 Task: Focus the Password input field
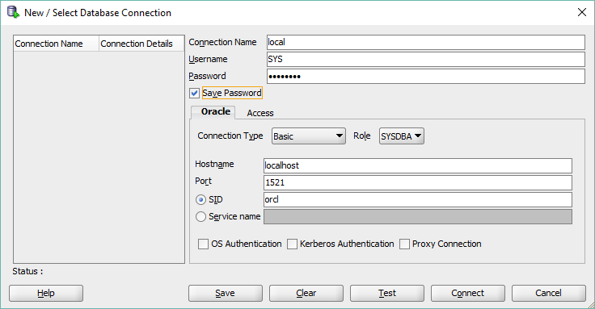point(426,77)
